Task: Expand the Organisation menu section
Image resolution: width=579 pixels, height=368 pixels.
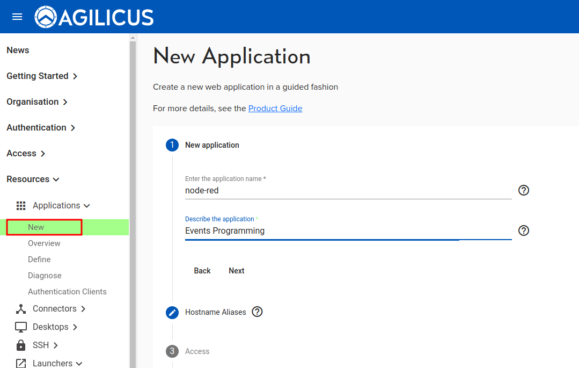Action: point(36,102)
